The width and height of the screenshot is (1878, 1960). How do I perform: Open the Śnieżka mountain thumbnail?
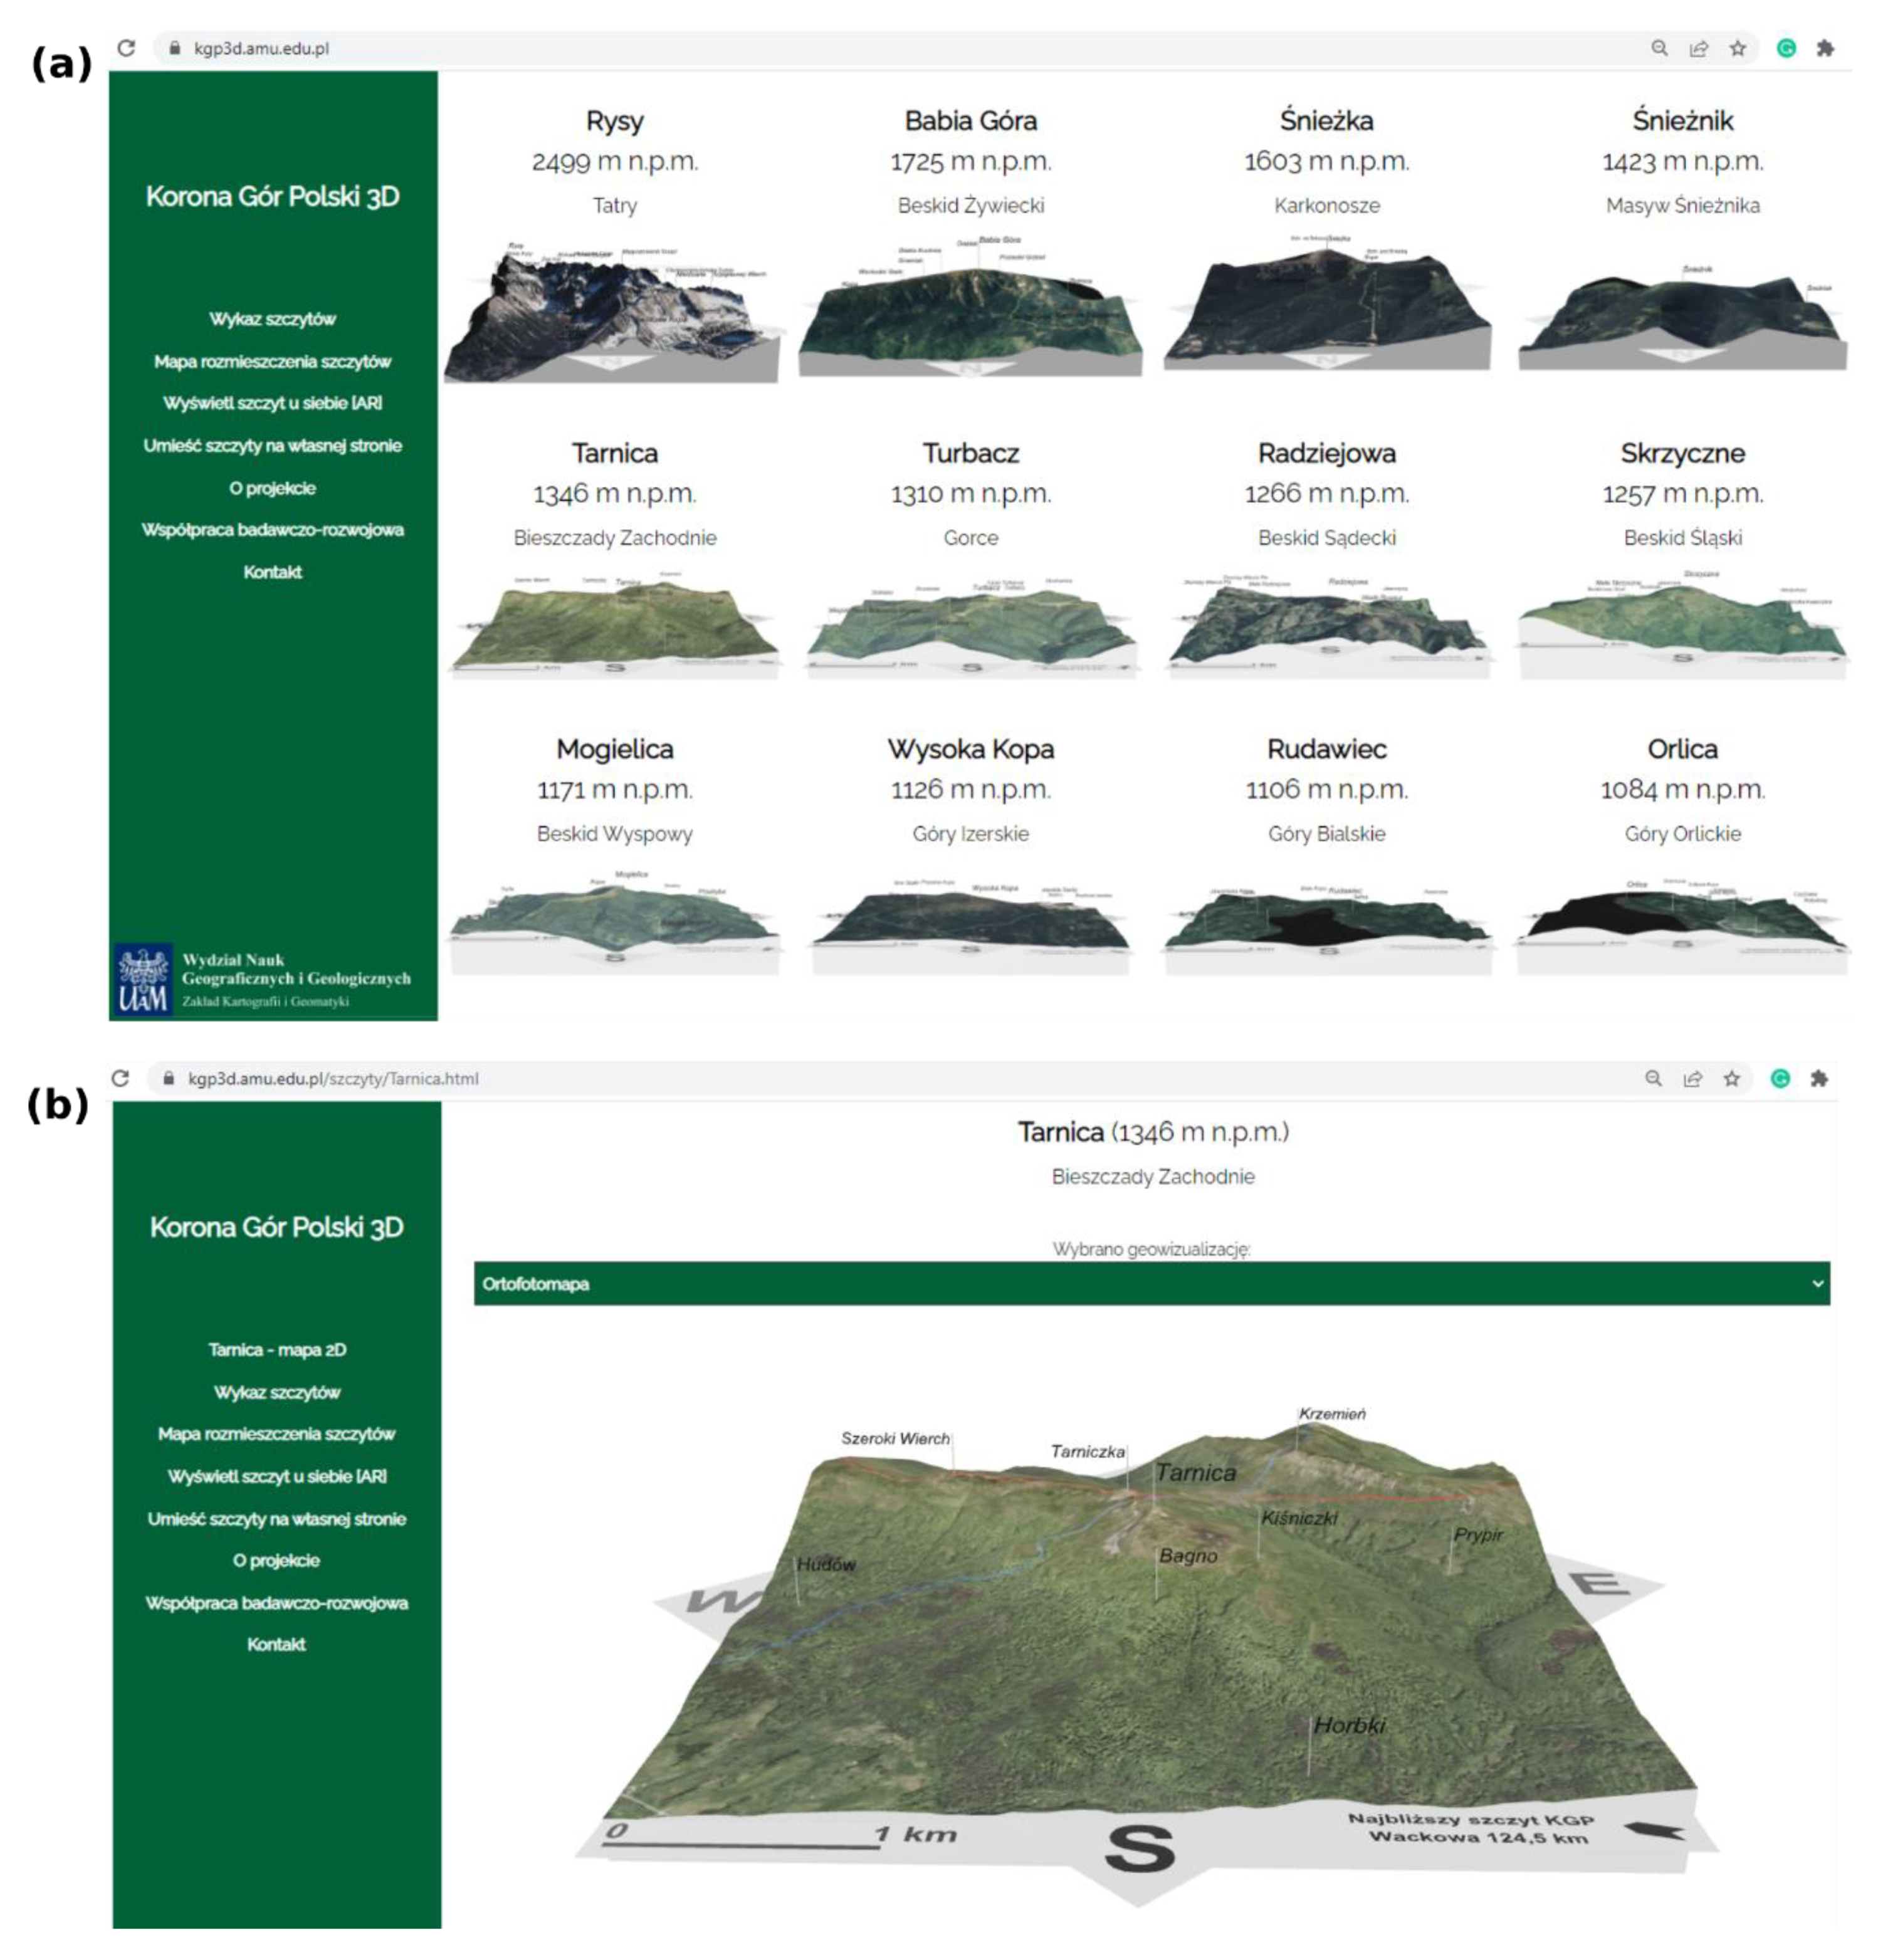coord(1326,305)
